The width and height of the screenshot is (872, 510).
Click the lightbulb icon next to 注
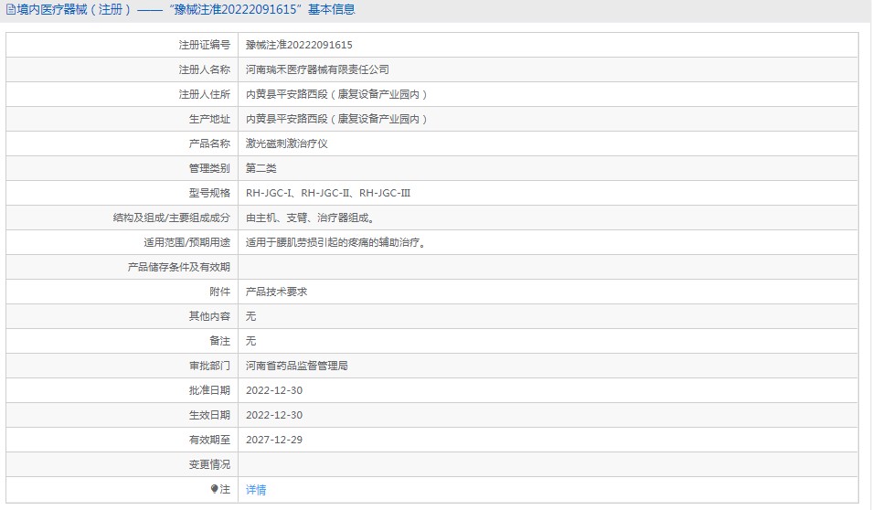(214, 489)
